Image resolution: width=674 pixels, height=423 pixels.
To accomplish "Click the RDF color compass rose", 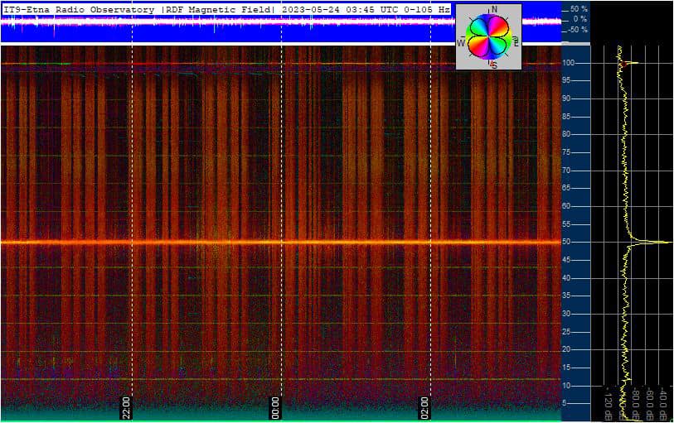I will [x=489, y=37].
